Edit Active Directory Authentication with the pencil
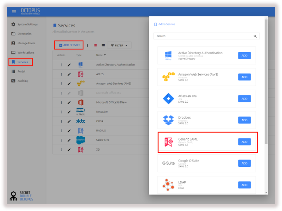 69,65
